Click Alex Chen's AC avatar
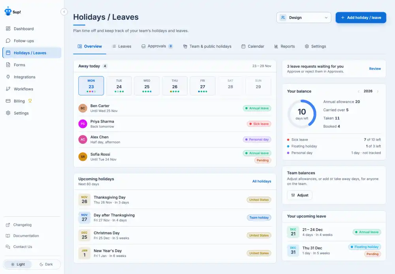395x274 pixels. 83,139
